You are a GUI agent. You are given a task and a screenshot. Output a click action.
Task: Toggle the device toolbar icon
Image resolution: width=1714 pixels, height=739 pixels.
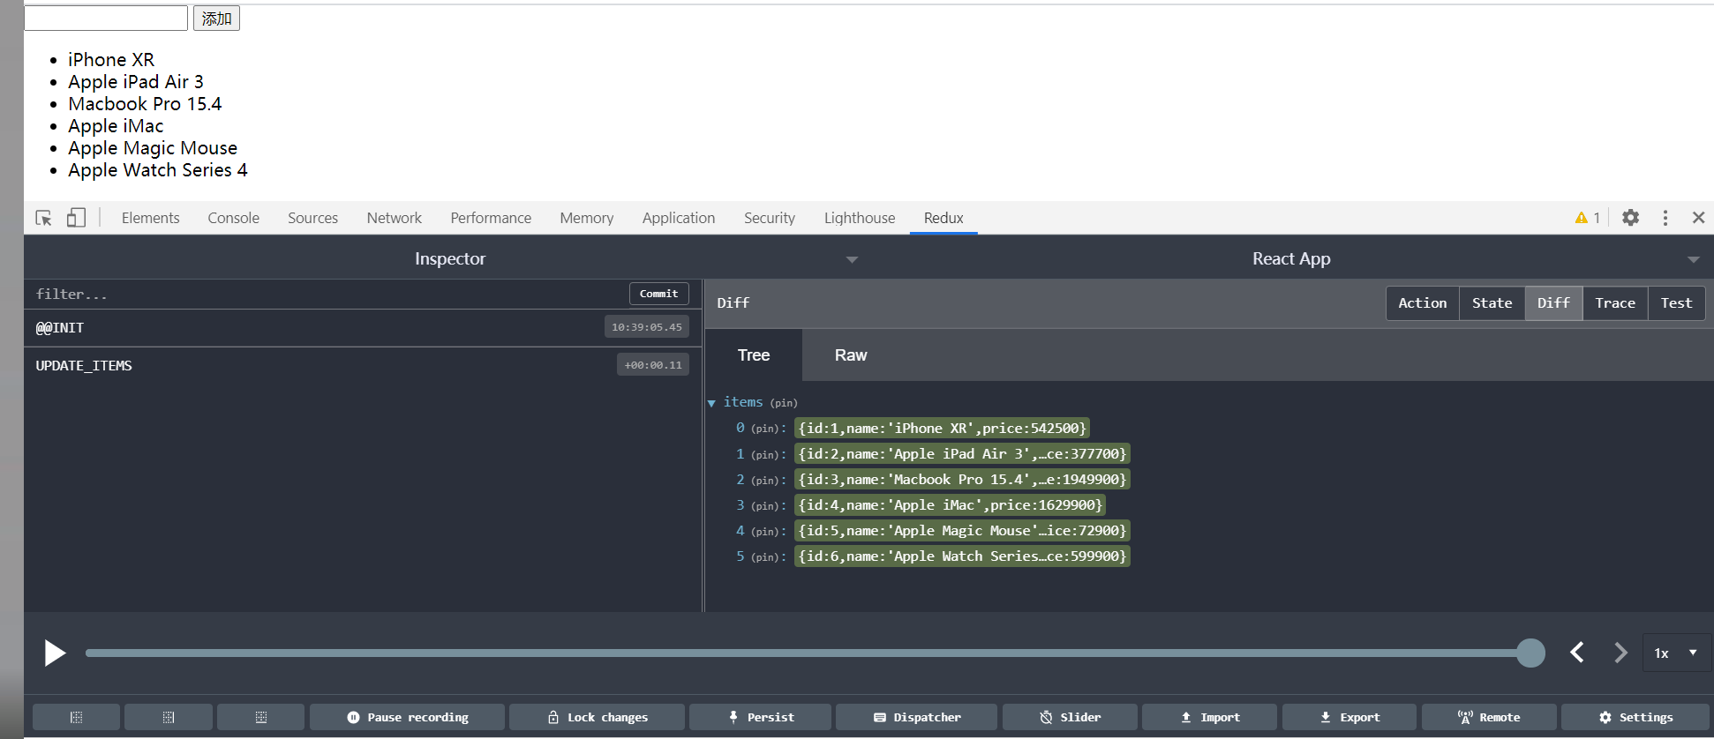click(x=76, y=218)
